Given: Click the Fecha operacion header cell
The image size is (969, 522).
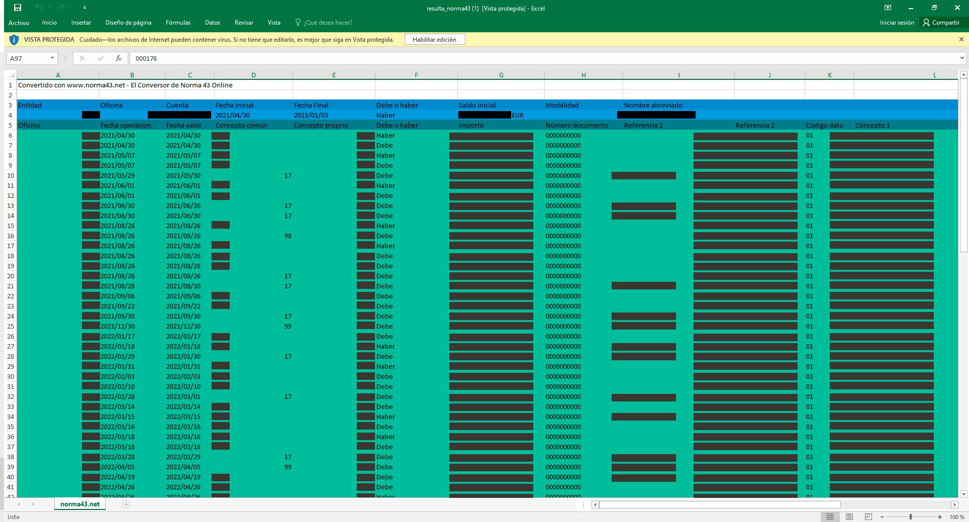Looking at the screenshot, I should pos(132,125).
